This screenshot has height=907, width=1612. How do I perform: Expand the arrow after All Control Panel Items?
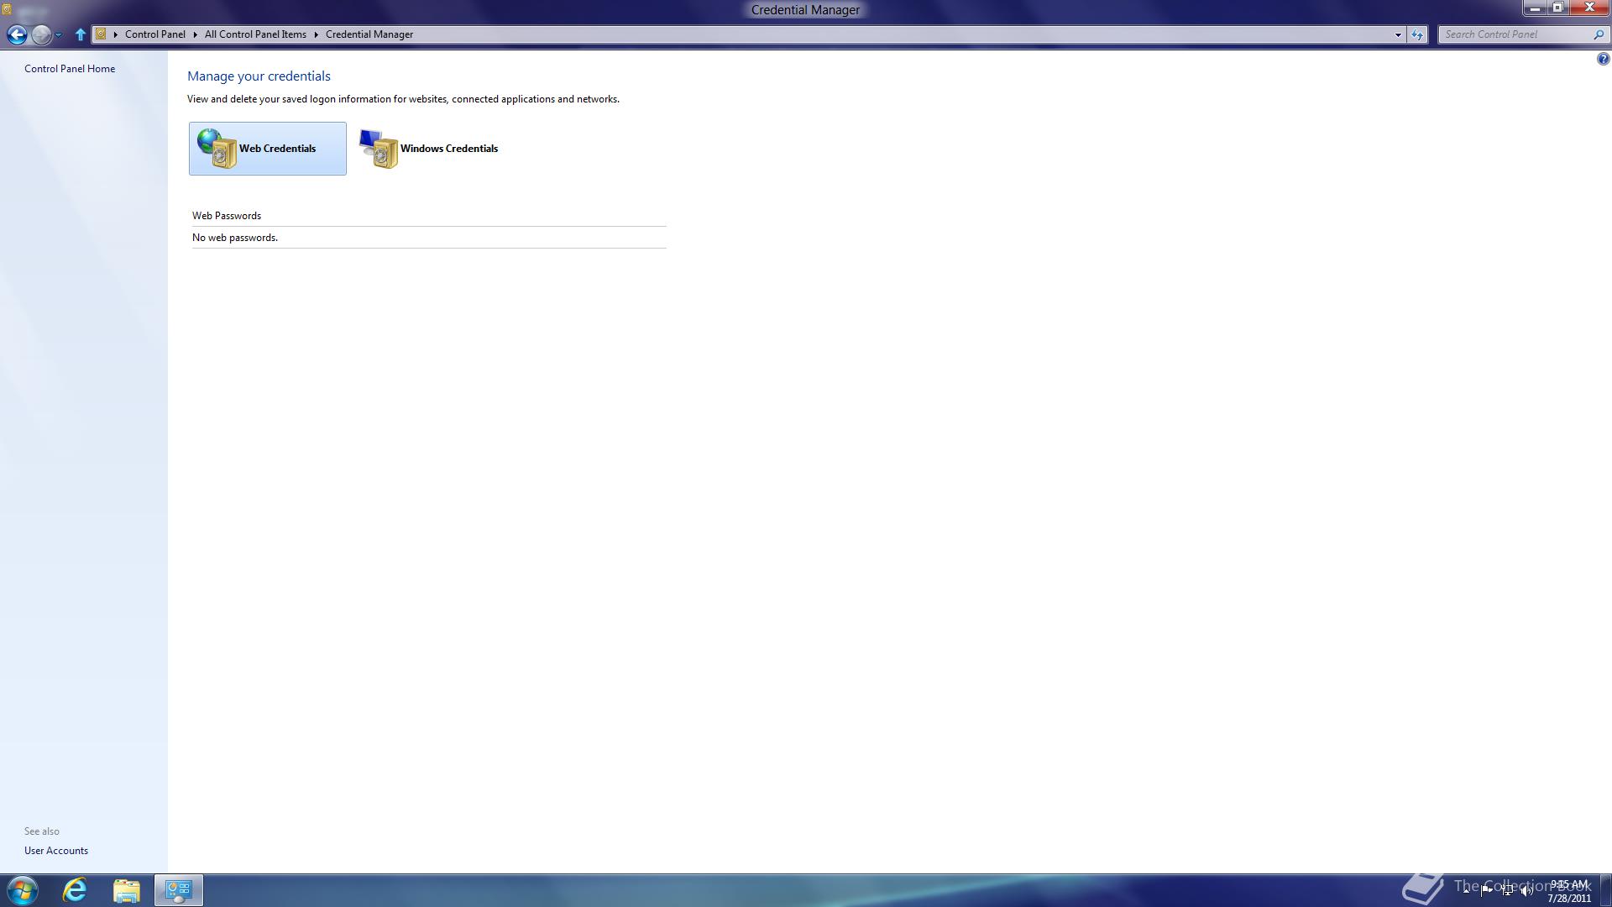(x=317, y=34)
